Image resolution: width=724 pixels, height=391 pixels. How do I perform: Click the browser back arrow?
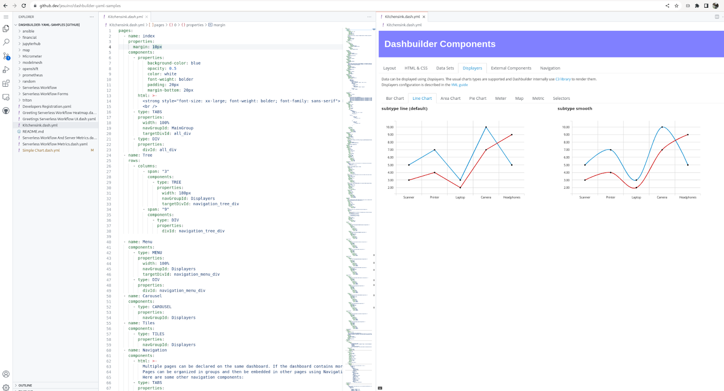coord(5,6)
